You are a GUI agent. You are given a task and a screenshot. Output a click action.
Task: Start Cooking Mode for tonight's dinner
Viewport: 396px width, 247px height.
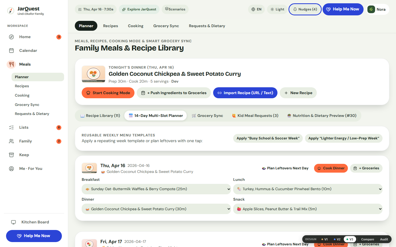click(x=108, y=93)
